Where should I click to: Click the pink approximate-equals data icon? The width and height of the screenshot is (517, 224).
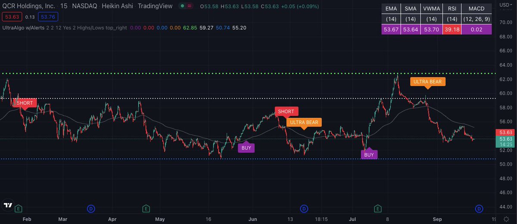point(190,6)
